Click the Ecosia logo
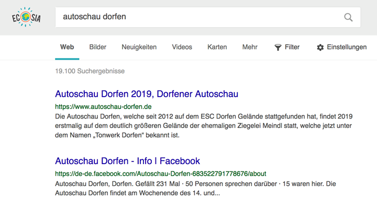The image size is (377, 208). click(x=26, y=17)
